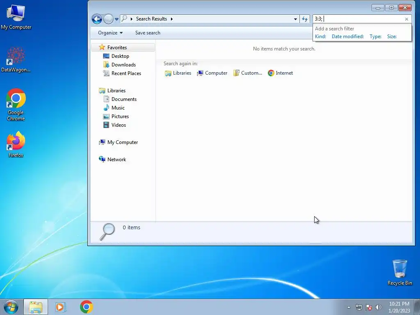Select My Computer in the navigation pane
The height and width of the screenshot is (315, 420).
[x=122, y=142]
